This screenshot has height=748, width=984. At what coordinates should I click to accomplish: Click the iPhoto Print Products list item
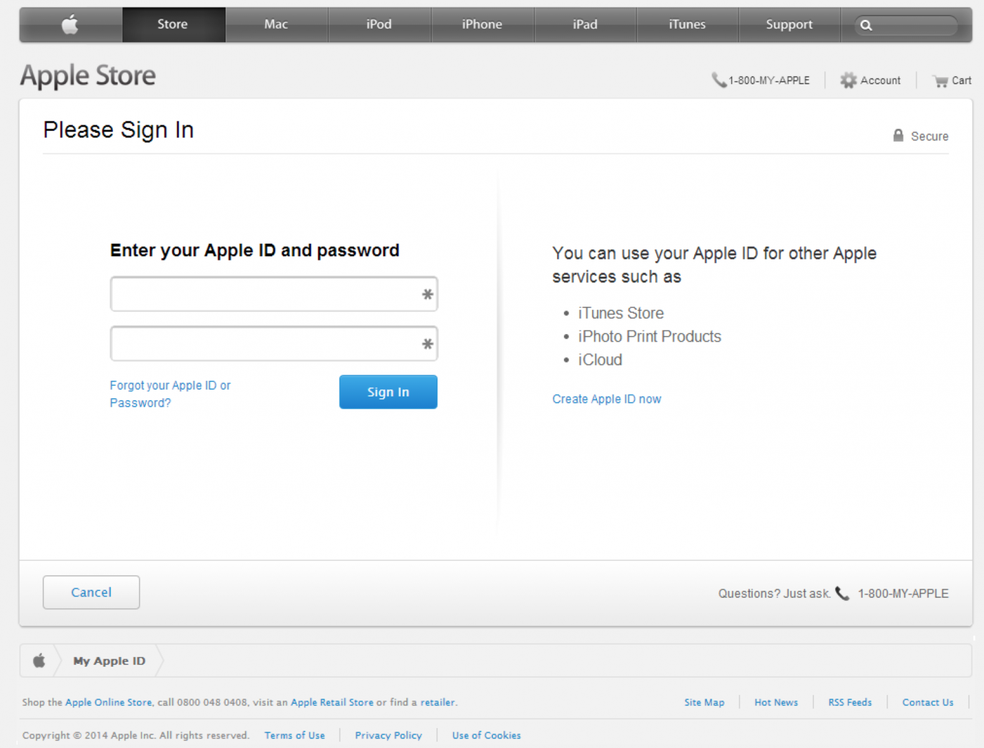(649, 336)
